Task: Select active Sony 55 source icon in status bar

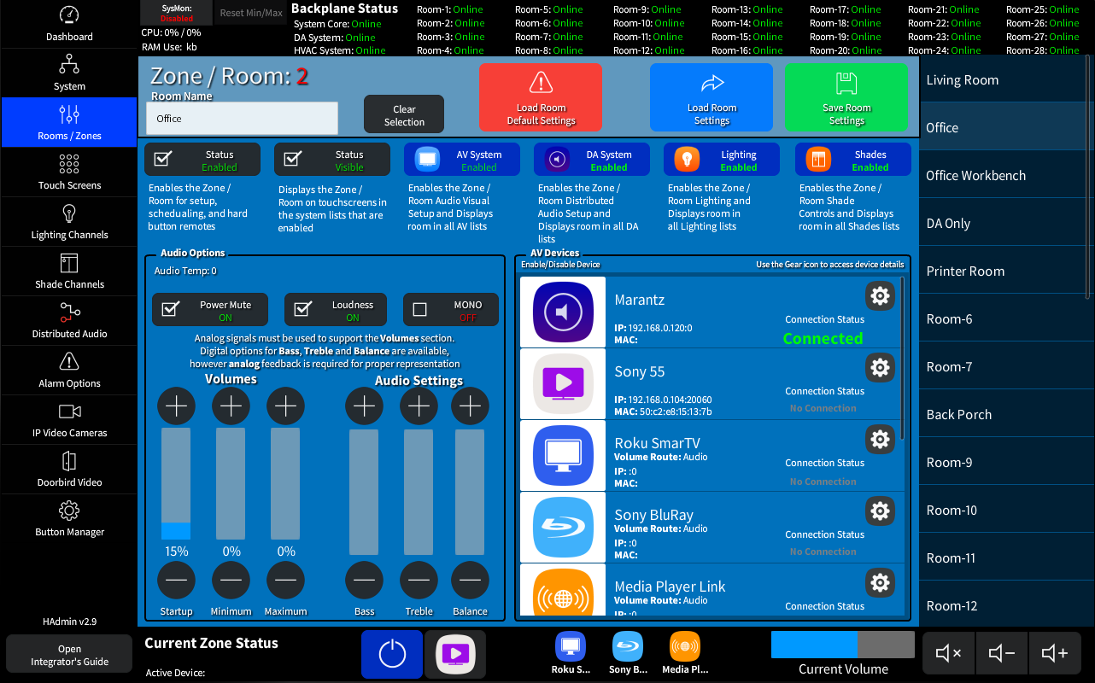Action: pos(455,655)
